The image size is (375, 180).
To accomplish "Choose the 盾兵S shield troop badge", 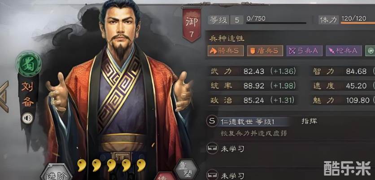I will click(265, 51).
